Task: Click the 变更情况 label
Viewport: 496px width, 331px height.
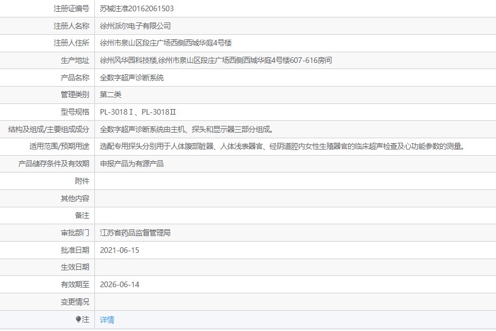Action: pos(75,302)
